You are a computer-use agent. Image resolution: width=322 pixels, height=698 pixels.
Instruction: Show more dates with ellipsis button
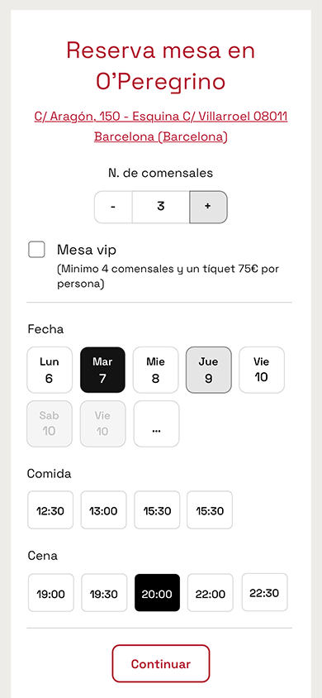tap(156, 423)
